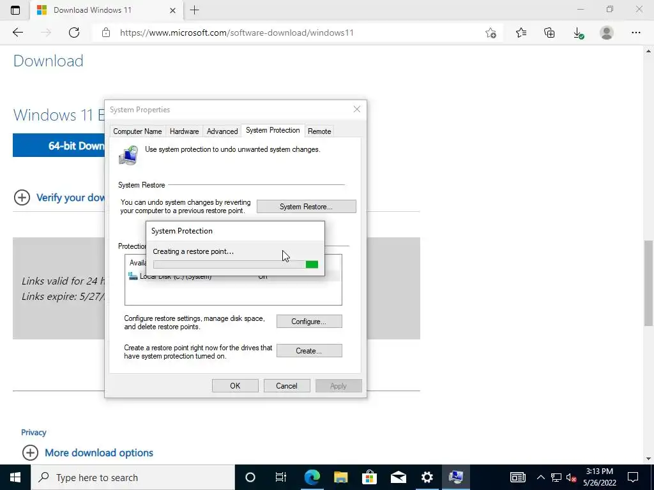Select the System Protection tab

[x=273, y=130]
